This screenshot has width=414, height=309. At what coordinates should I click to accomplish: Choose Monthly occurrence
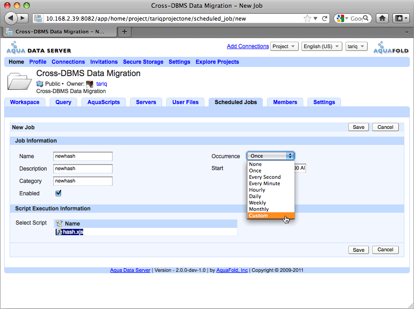pyautogui.click(x=271, y=209)
